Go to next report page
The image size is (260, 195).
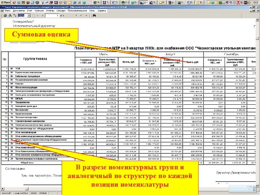tap(76, 16)
